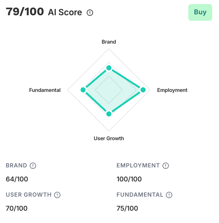The width and height of the screenshot is (219, 223).
Task: Select the Brand data point on radar chart
Action: 109,68
